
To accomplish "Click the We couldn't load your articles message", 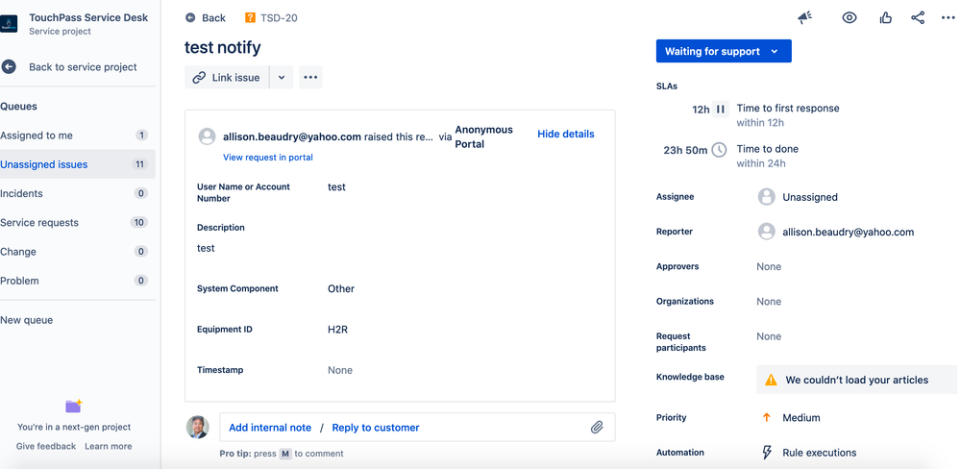I will click(857, 380).
